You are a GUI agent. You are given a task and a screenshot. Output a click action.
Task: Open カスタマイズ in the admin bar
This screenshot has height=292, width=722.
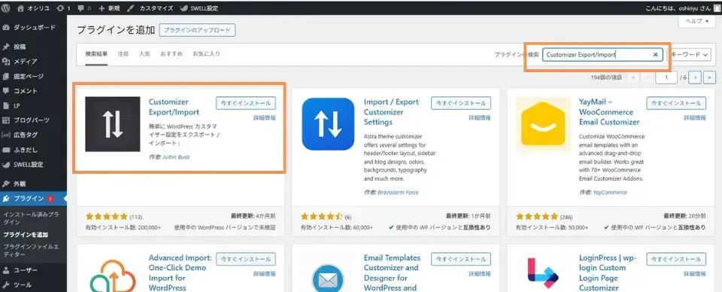150,8
